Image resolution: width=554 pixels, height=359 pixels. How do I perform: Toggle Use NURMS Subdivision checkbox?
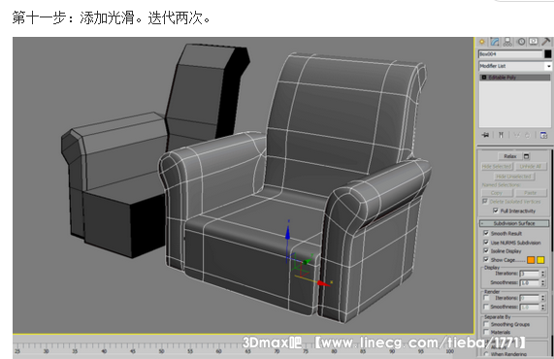(486, 243)
